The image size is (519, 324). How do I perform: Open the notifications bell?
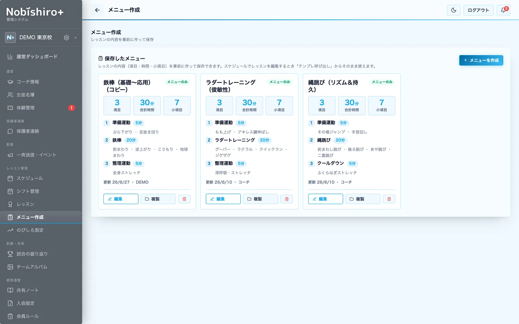(503, 10)
